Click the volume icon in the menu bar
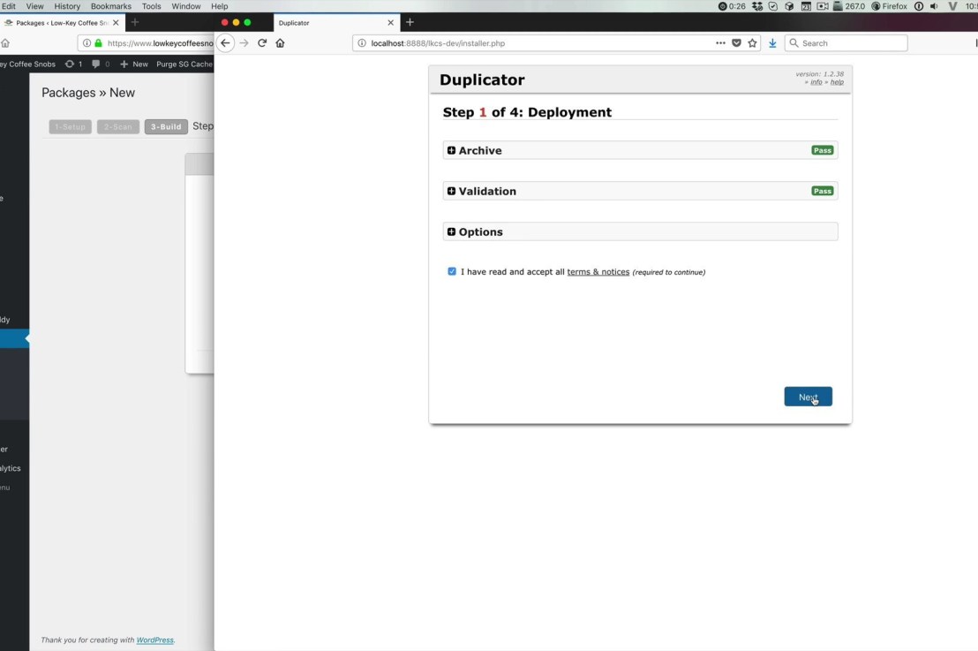Screen dimensions: 978x651 [x=934, y=5]
